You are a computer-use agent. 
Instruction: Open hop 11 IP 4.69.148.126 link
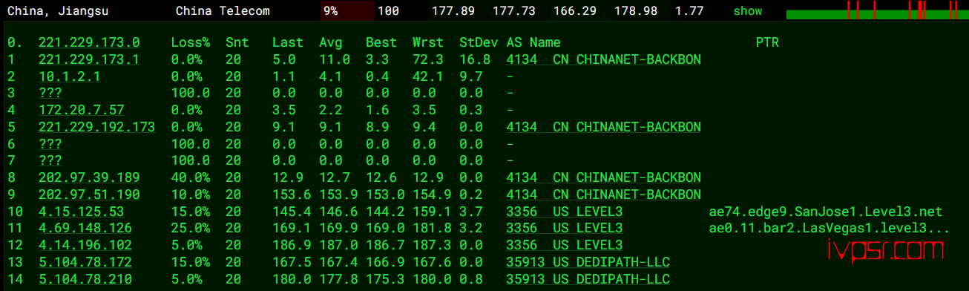coord(85,229)
